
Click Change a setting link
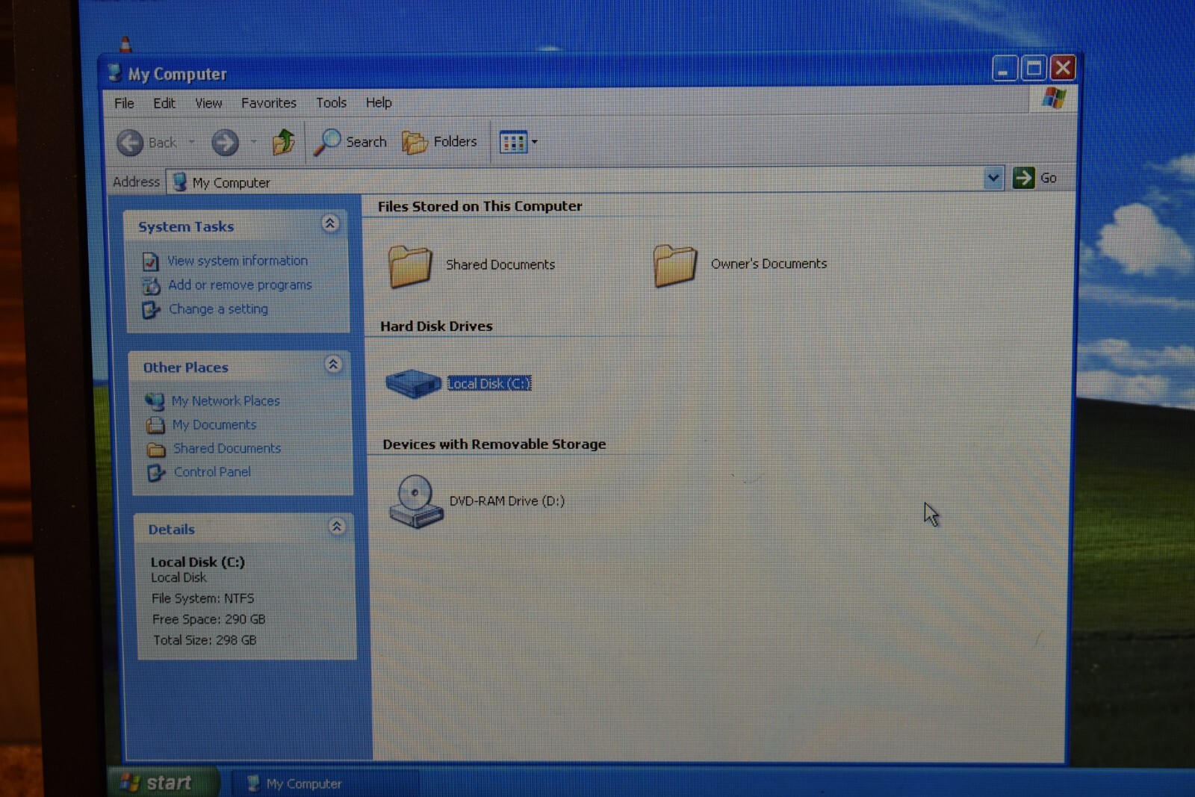click(x=218, y=308)
